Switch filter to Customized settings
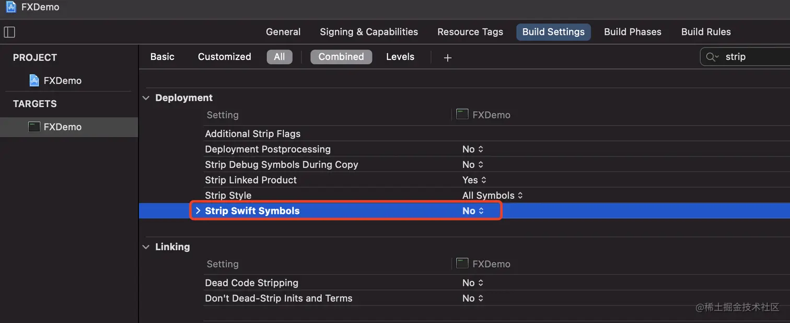This screenshot has width=790, height=323. 225,57
